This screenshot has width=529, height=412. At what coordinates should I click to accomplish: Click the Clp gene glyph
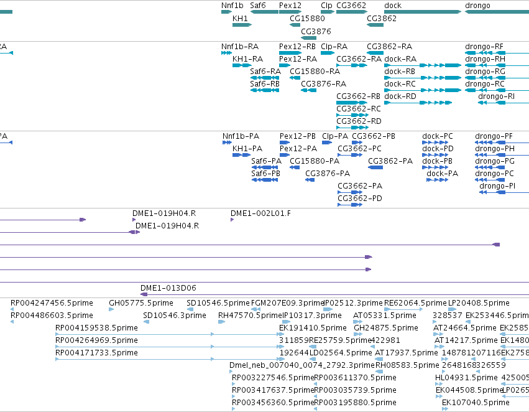[x=328, y=12]
